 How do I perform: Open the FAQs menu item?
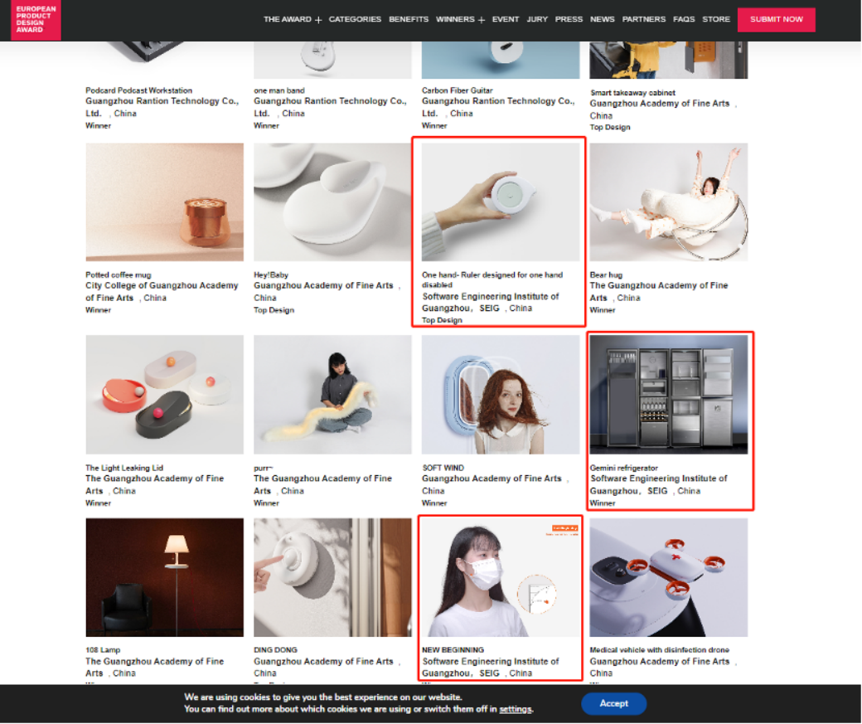pyautogui.click(x=684, y=19)
